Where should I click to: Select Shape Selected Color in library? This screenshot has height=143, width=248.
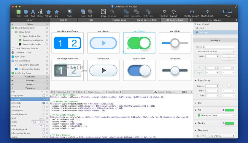[x=25, y=28]
